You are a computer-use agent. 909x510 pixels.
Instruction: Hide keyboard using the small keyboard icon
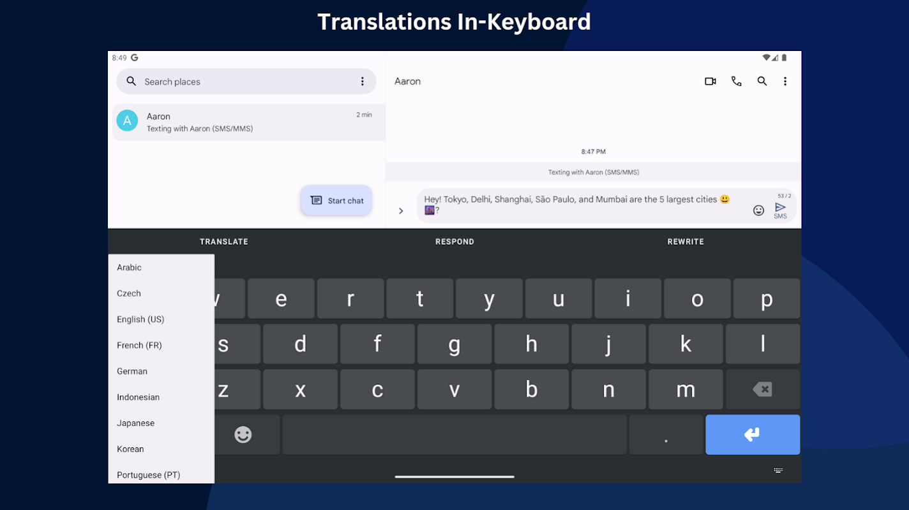(778, 470)
